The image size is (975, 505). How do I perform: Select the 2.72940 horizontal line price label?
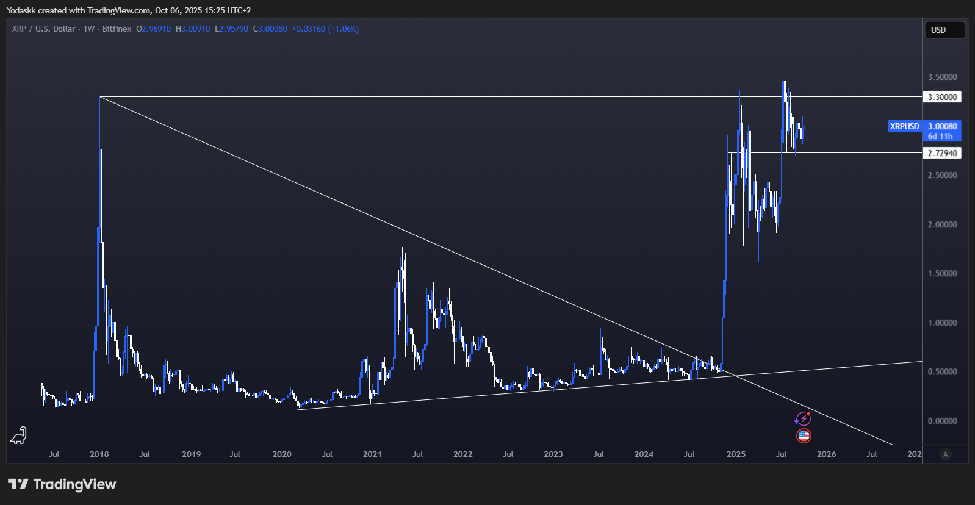tap(942, 153)
